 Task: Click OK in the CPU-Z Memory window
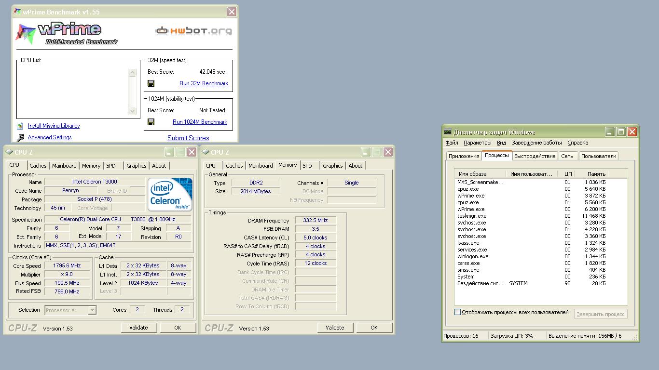coord(374,328)
